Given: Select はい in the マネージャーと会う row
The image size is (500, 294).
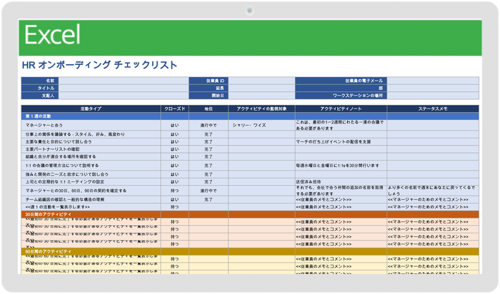Looking at the screenshot, I should tap(175, 125).
